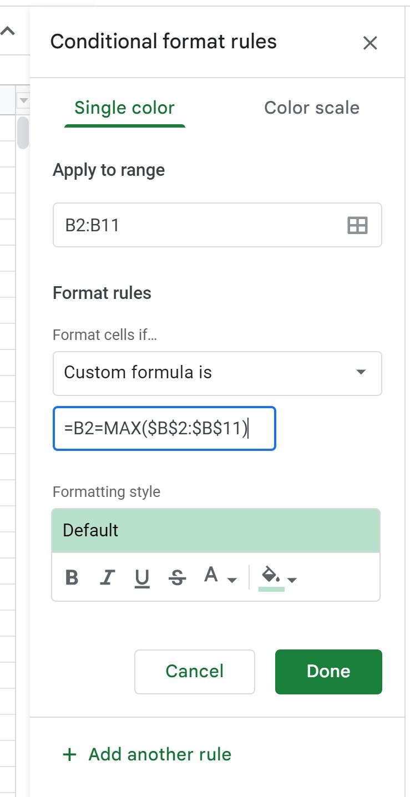Toggle strikethrough formatting
This screenshot has width=410, height=797.
177,578
